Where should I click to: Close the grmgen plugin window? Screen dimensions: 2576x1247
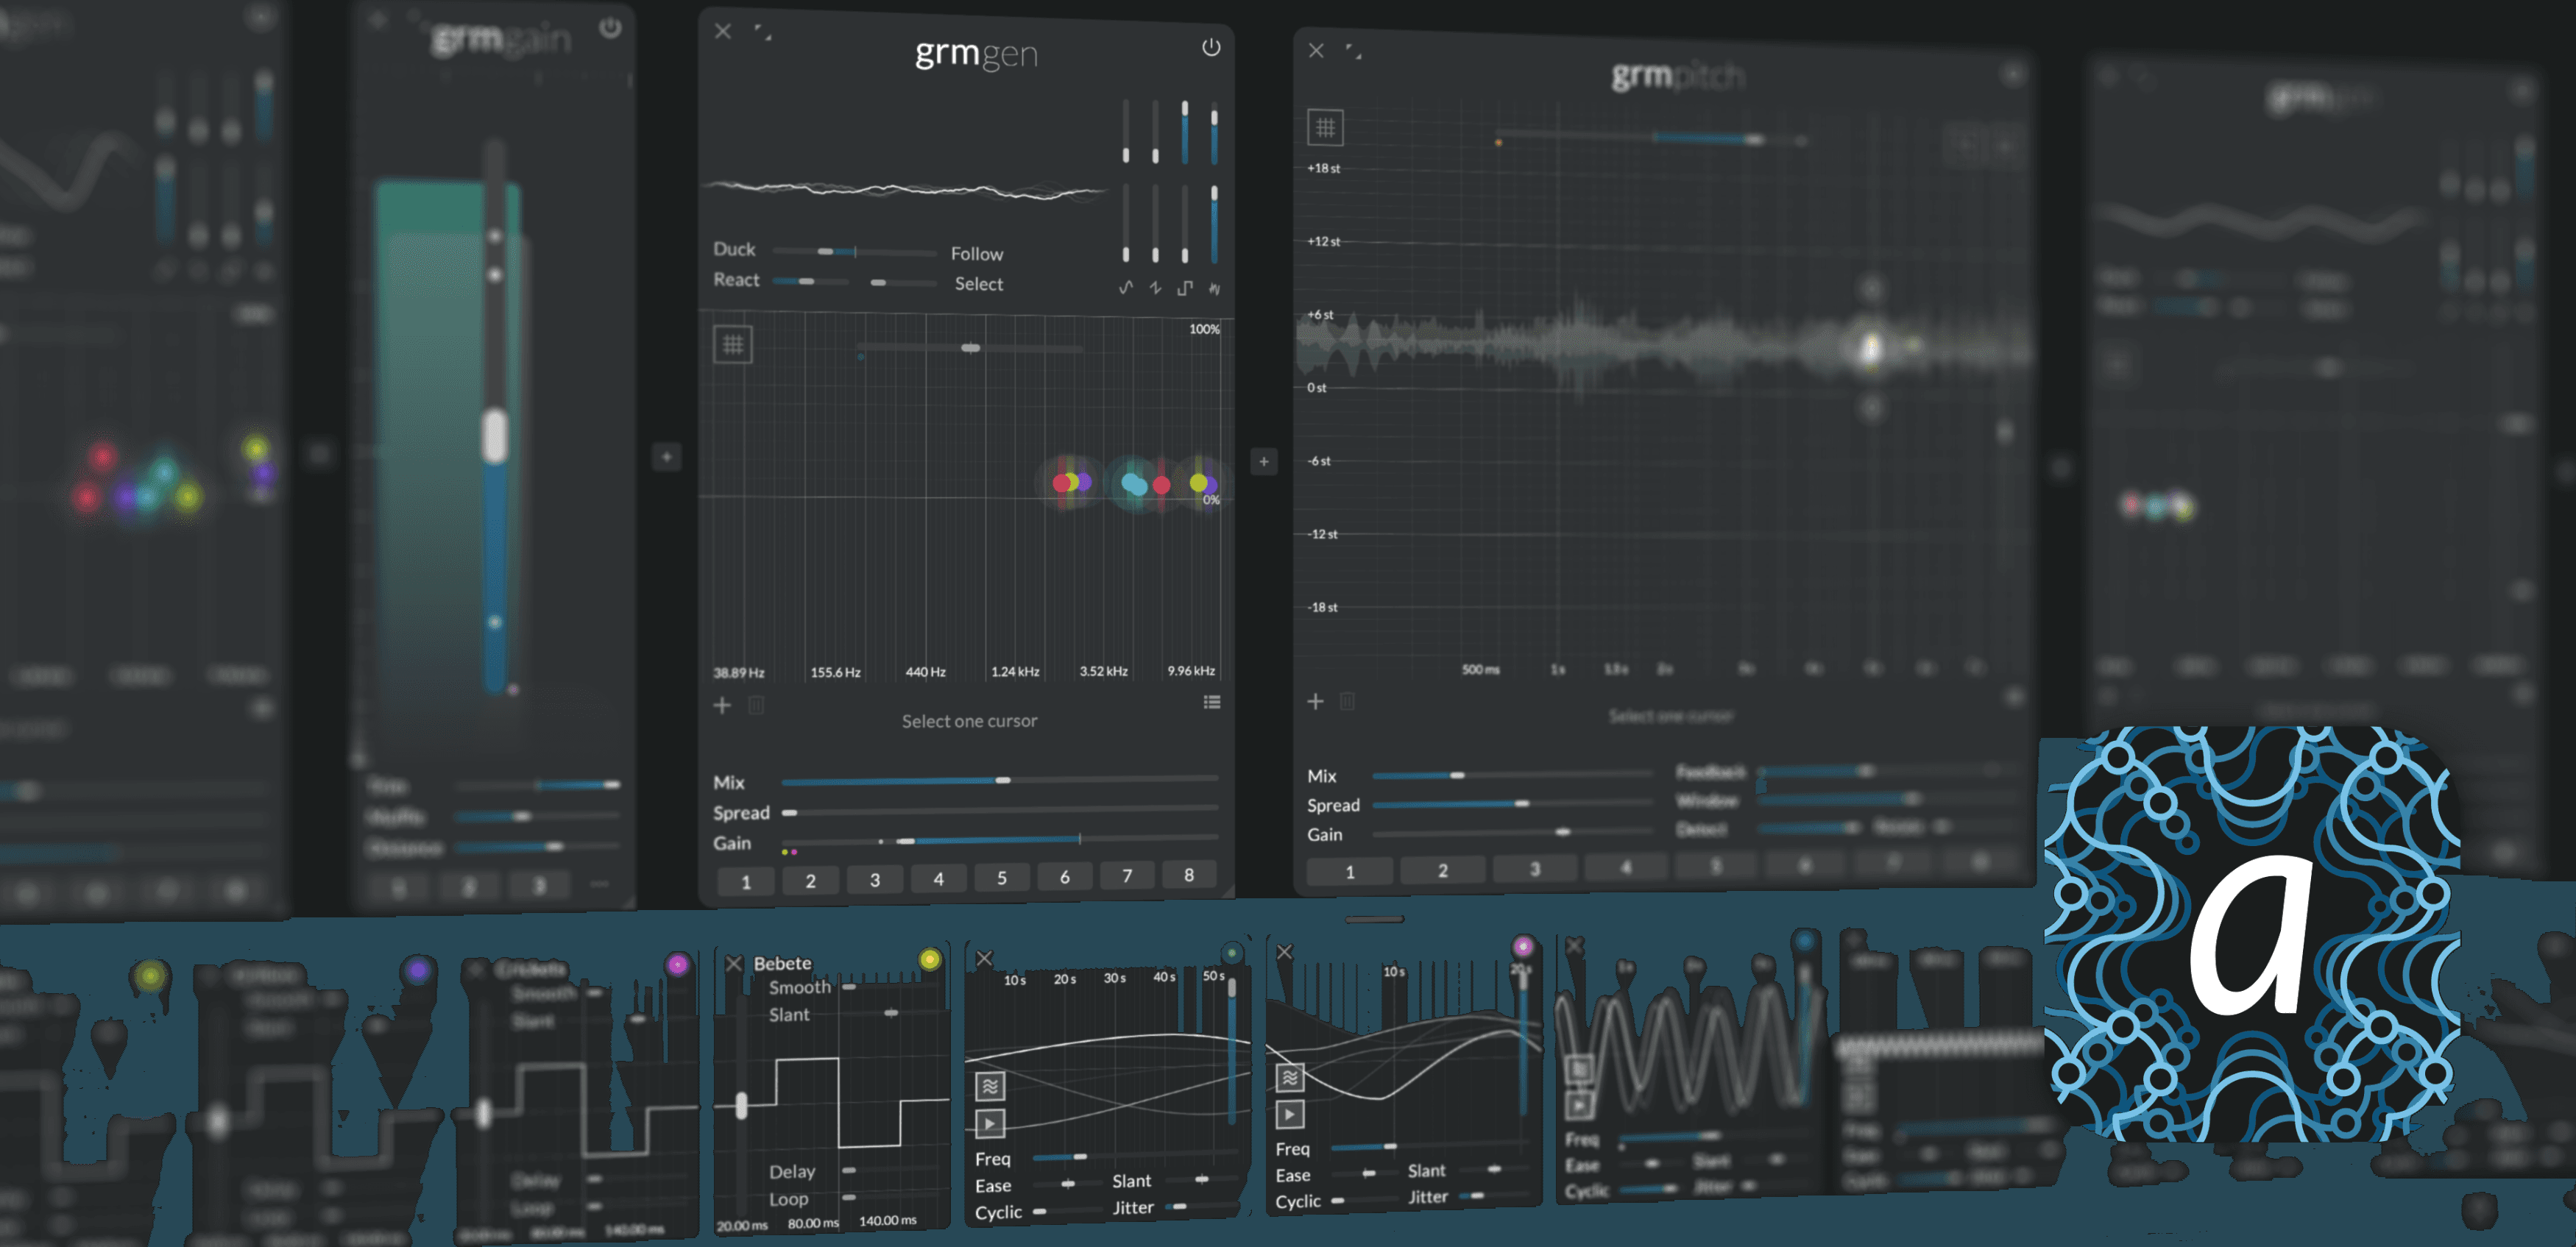723,31
